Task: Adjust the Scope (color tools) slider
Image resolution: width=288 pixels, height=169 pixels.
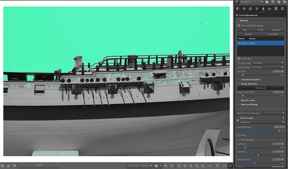Action: 243,96
